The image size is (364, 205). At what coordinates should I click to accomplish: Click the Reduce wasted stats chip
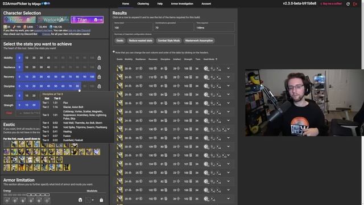[140, 40]
